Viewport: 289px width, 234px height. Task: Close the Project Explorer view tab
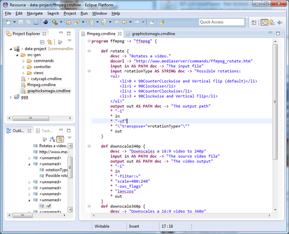click(x=44, y=34)
